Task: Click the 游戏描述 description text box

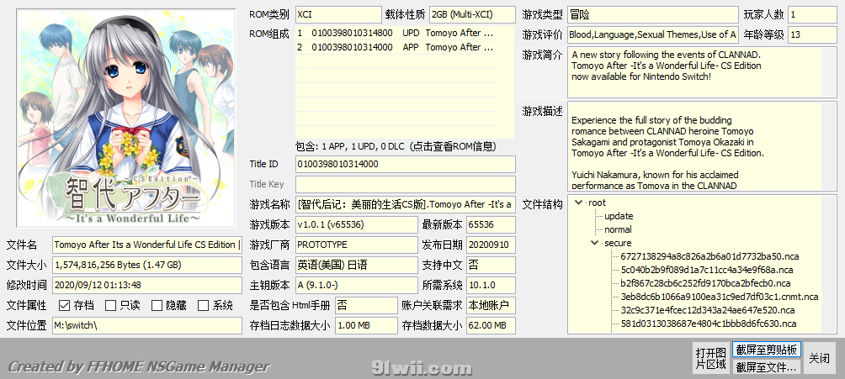Action: click(x=702, y=145)
